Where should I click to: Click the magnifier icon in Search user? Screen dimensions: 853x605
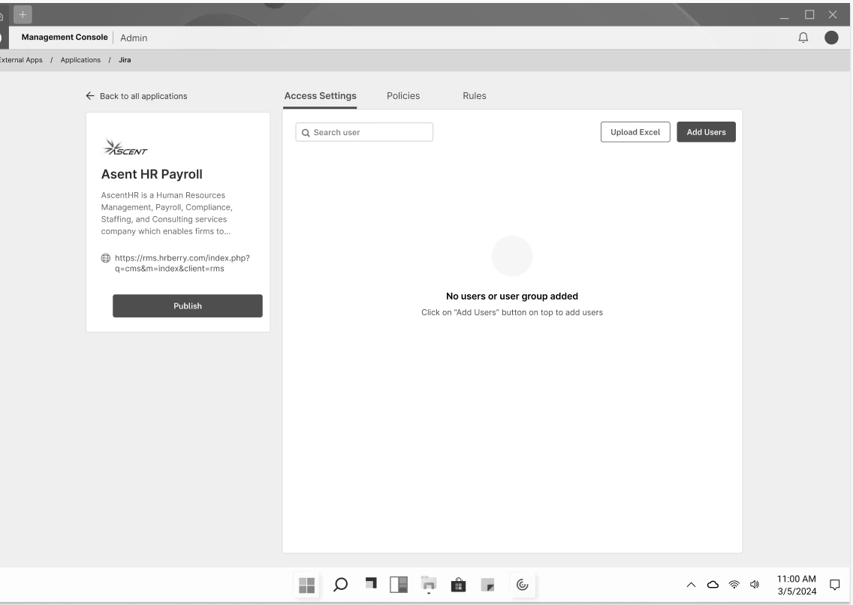[306, 133]
